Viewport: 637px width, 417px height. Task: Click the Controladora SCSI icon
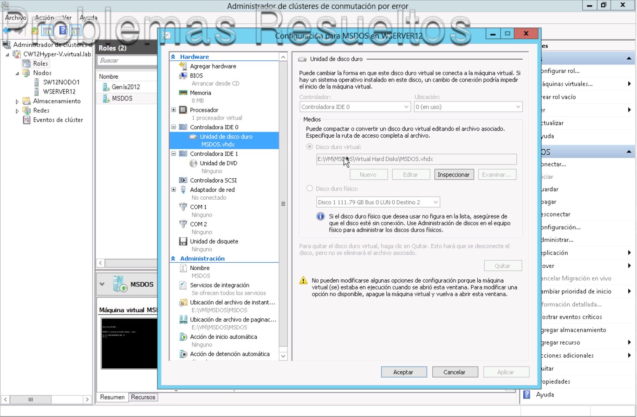183,180
